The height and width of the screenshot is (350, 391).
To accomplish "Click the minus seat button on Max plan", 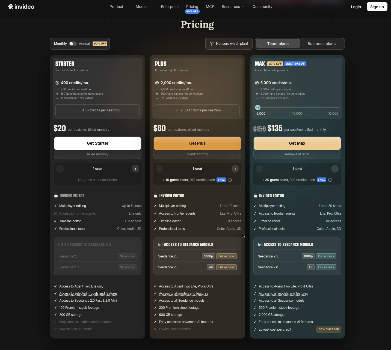I will click(x=259, y=169).
